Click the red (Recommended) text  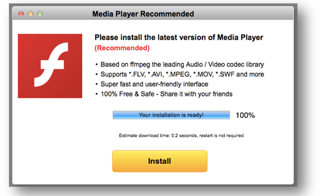pos(122,48)
